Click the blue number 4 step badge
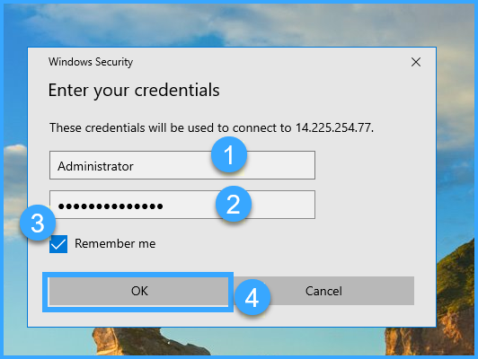The width and height of the screenshot is (478, 359). coord(252,297)
